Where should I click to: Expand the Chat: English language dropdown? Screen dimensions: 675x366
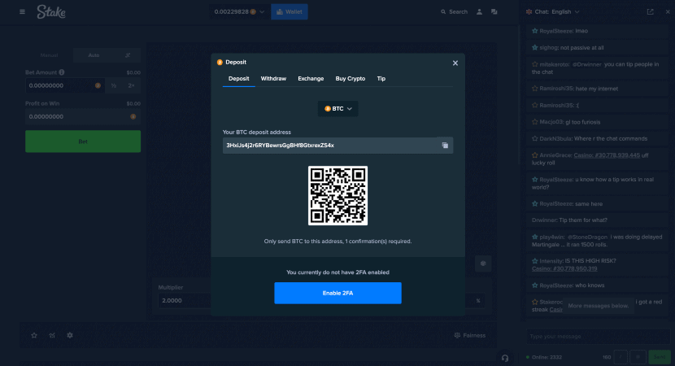pyautogui.click(x=553, y=11)
